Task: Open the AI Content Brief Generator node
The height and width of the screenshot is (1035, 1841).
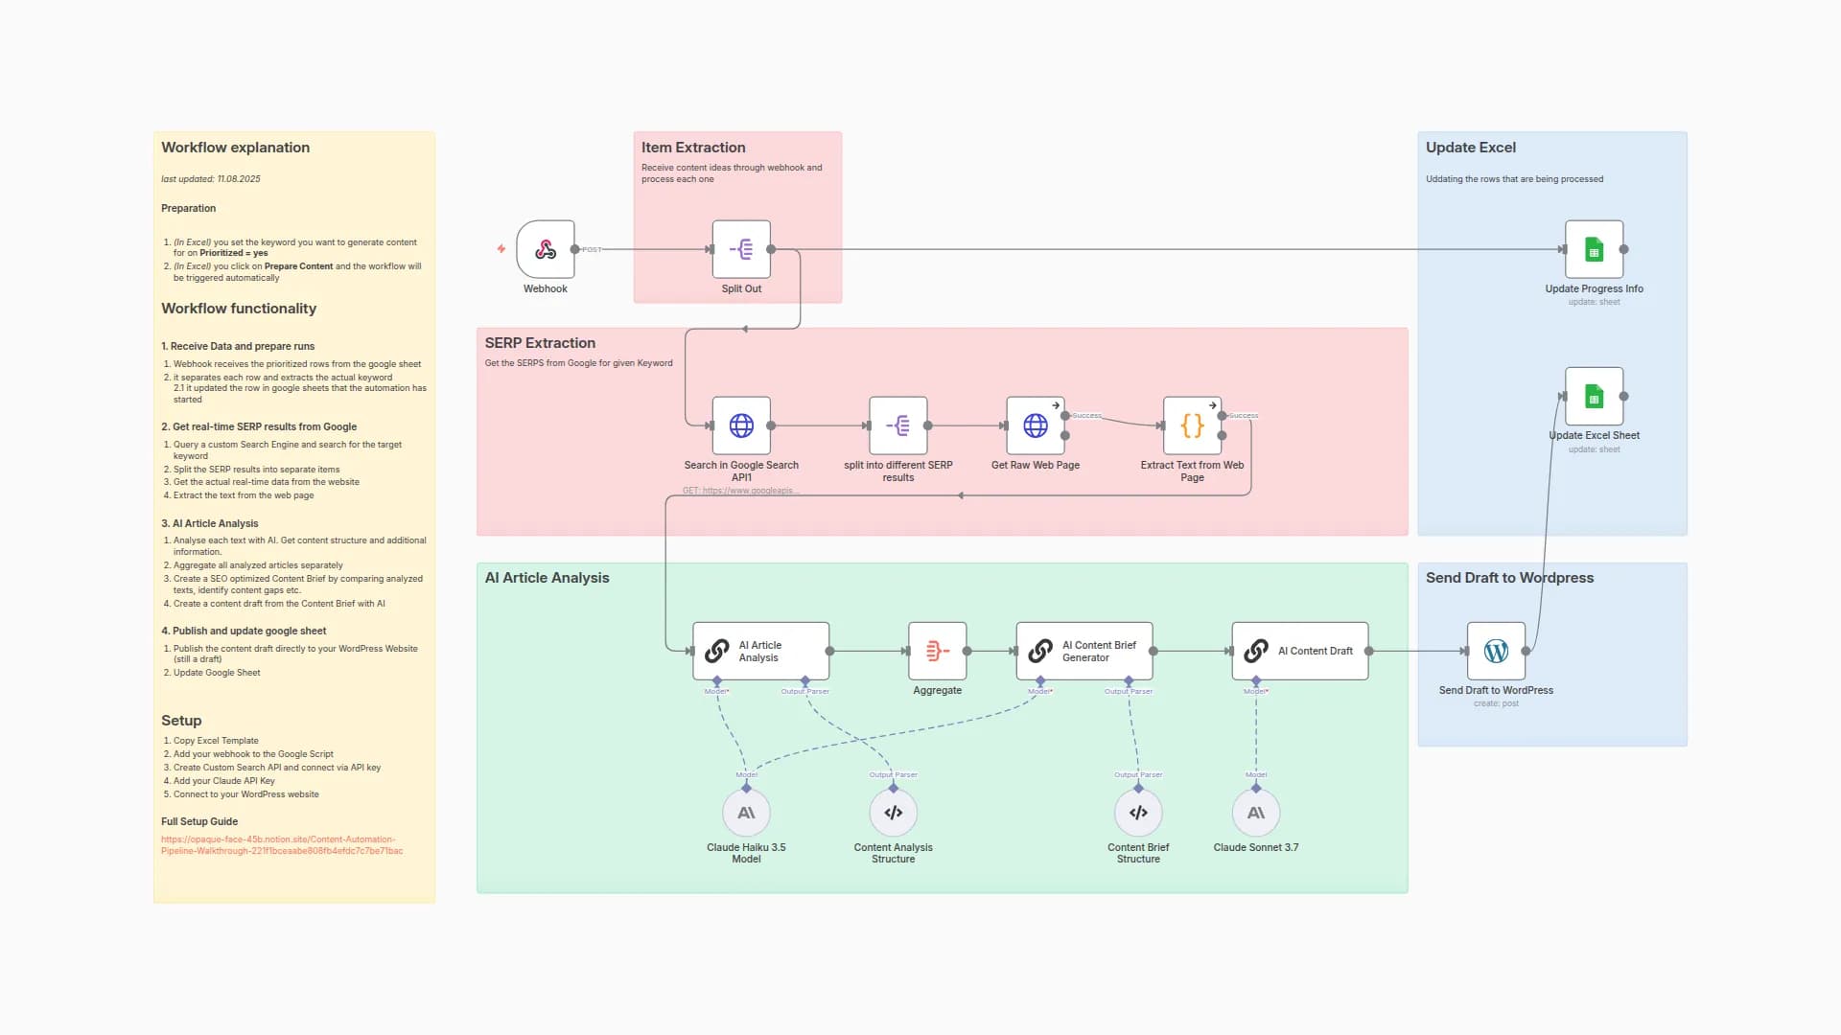Action: (1084, 651)
